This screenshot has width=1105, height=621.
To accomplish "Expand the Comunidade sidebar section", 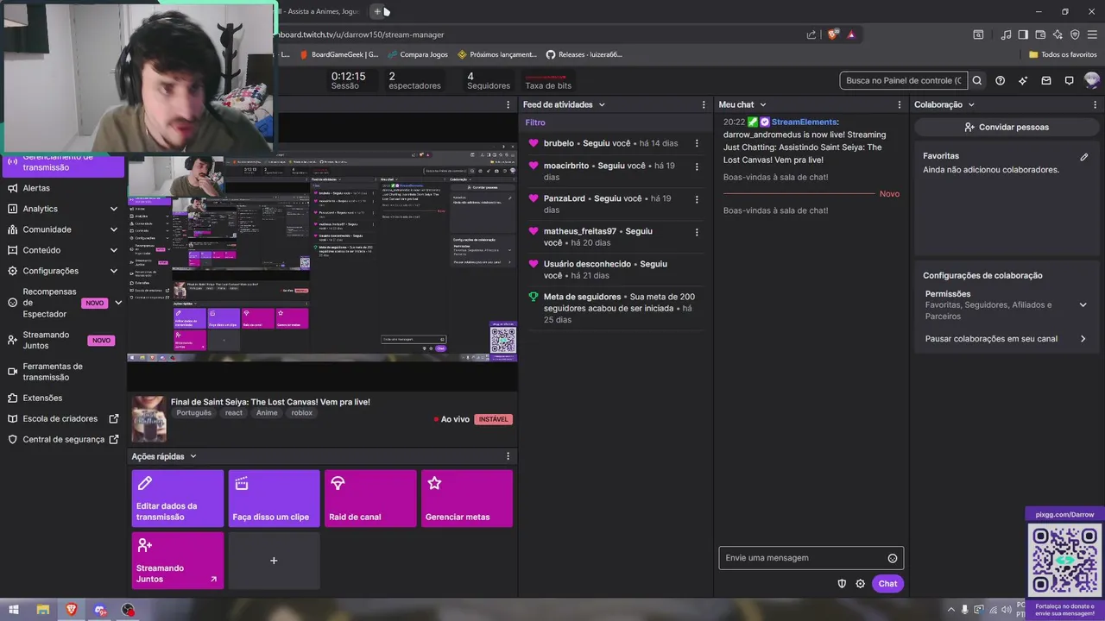I will pos(114,229).
